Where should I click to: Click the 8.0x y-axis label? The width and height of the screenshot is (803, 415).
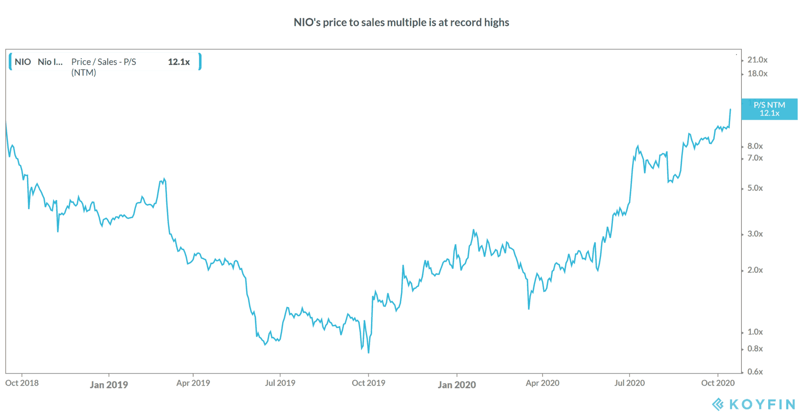pyautogui.click(x=755, y=146)
